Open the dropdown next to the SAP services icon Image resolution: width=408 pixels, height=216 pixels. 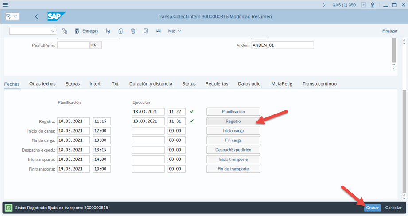point(16,16)
